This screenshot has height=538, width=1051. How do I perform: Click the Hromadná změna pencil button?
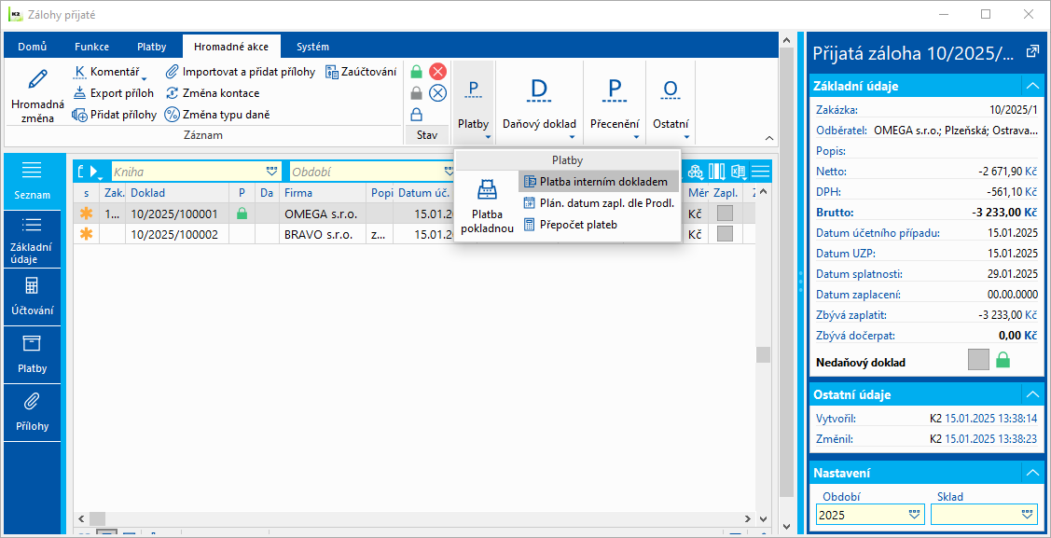pos(37,94)
